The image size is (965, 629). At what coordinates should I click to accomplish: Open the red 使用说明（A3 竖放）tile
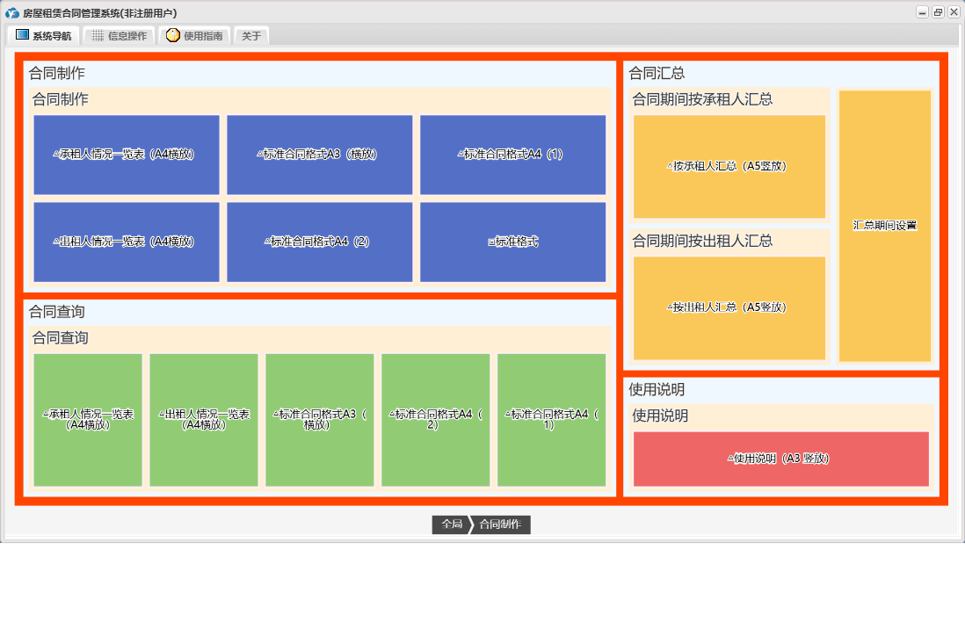point(781,459)
